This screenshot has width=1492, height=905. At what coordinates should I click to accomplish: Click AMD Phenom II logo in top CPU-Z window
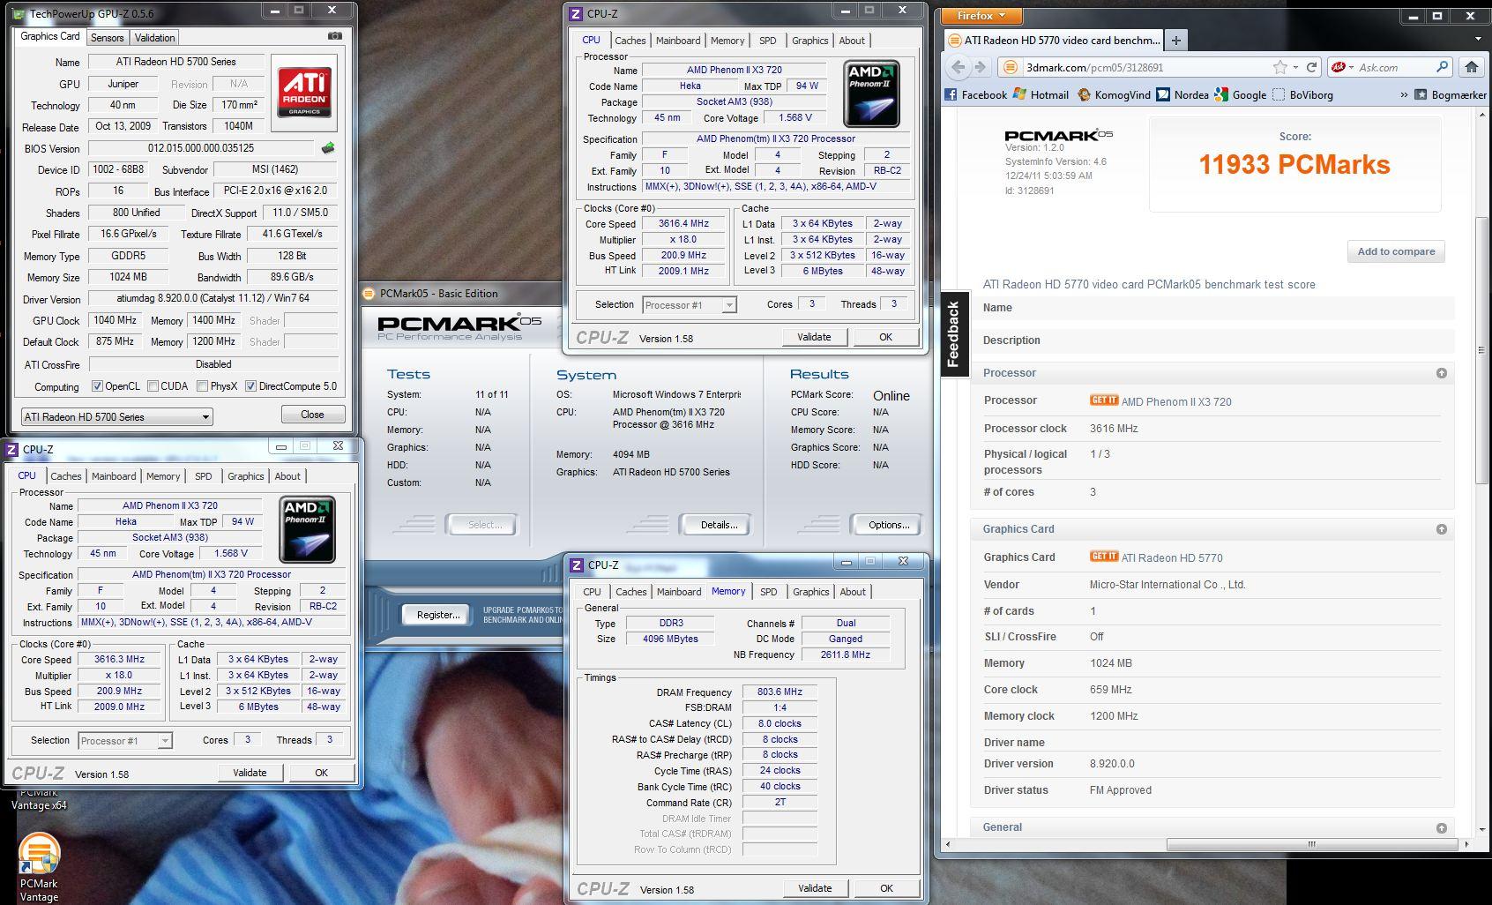[x=871, y=94]
